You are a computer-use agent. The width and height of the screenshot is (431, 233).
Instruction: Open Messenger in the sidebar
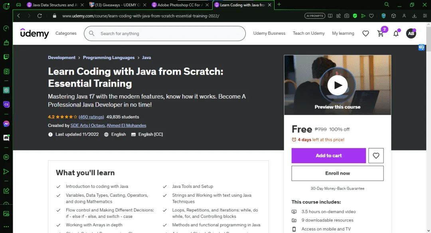[x=6, y=124]
